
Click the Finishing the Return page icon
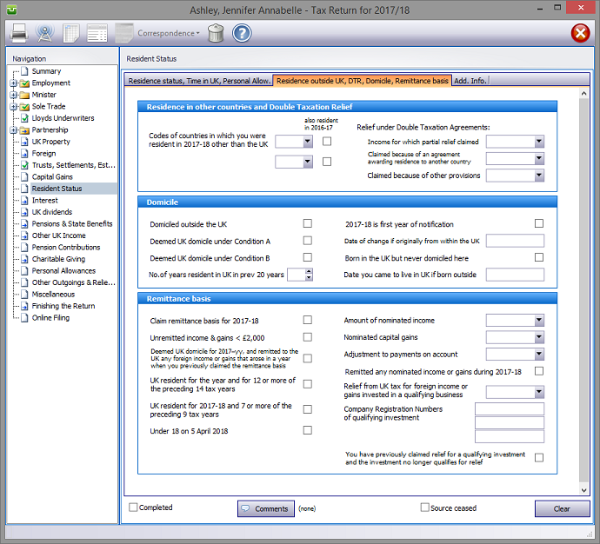24,306
